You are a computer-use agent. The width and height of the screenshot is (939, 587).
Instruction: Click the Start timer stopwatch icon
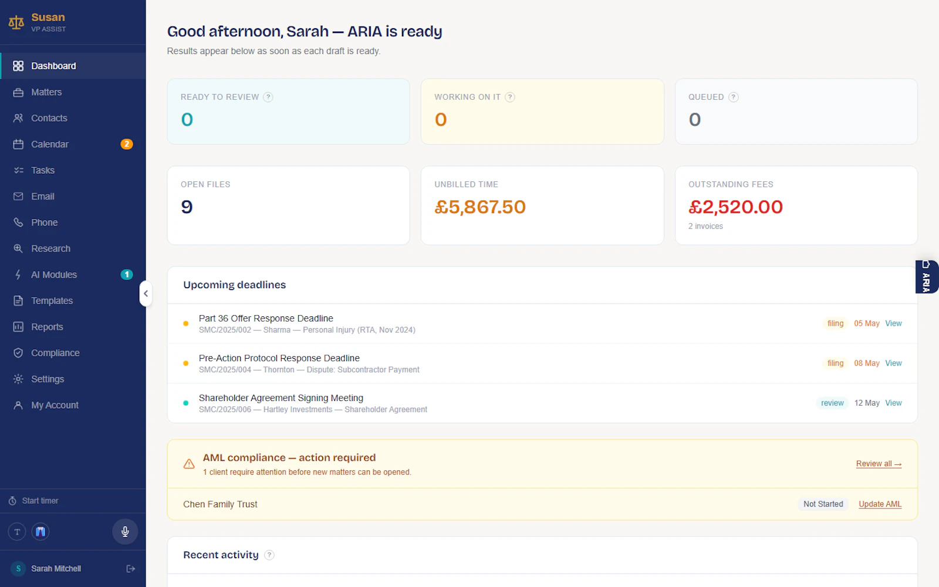[x=12, y=501]
